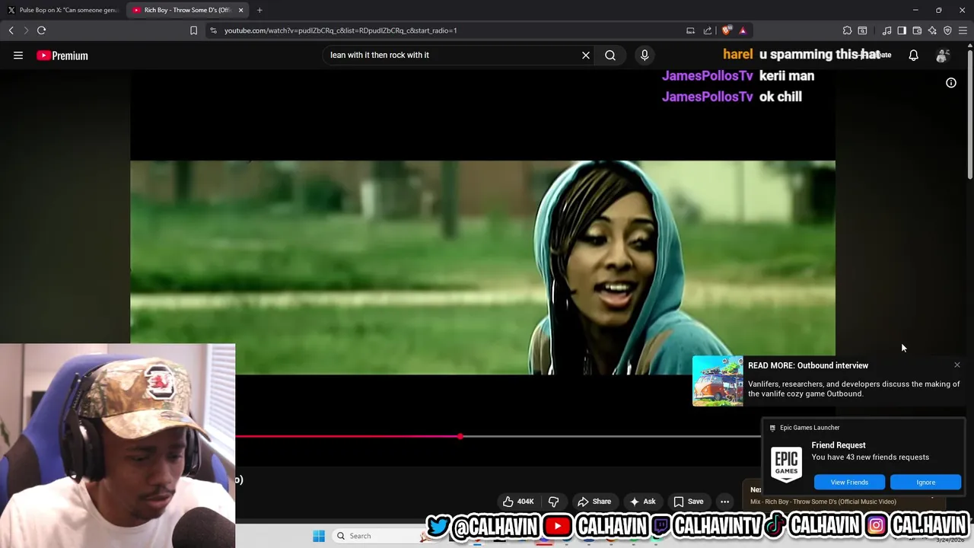Start voice search with microphone icon

pyautogui.click(x=645, y=55)
